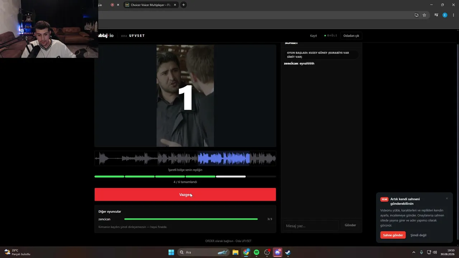Image resolution: width=459 pixels, height=258 pixels.
Task: Click the install app icon in address bar
Action: 416,15
